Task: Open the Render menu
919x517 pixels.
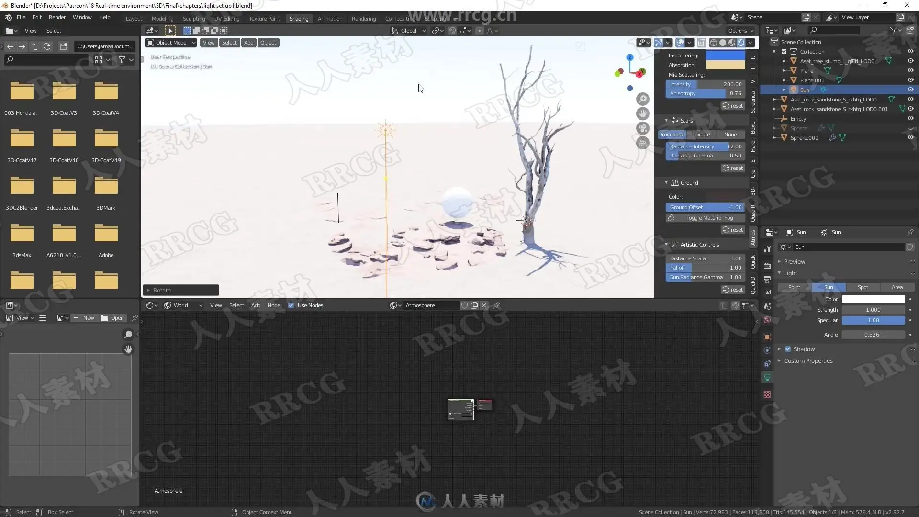Action: coord(57,17)
